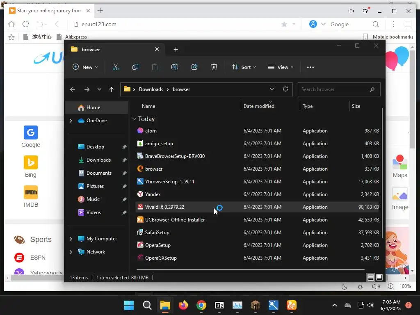
Task: Open the ESPN link on uc123 page
Action: click(38, 258)
